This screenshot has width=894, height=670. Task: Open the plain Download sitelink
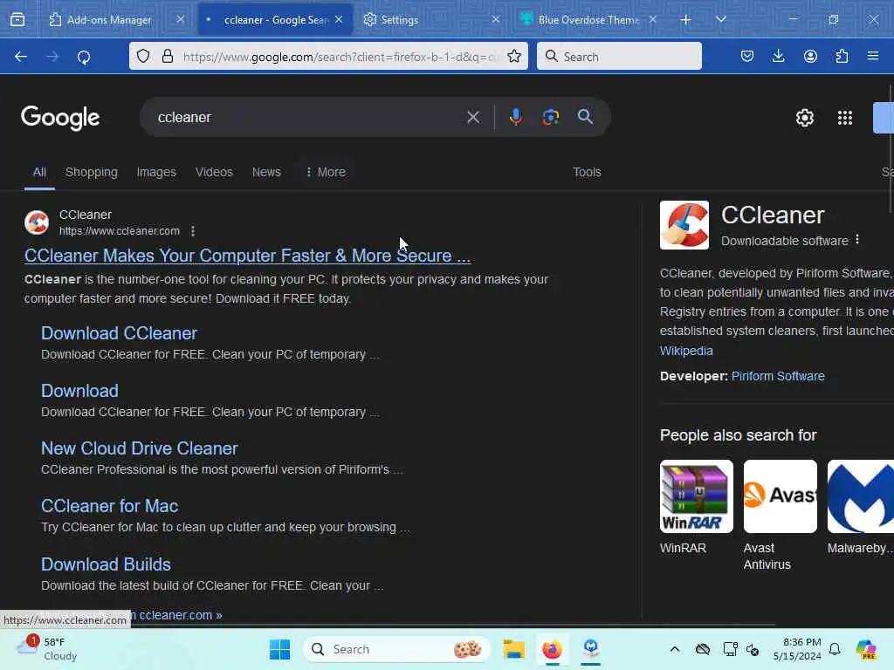tap(79, 391)
